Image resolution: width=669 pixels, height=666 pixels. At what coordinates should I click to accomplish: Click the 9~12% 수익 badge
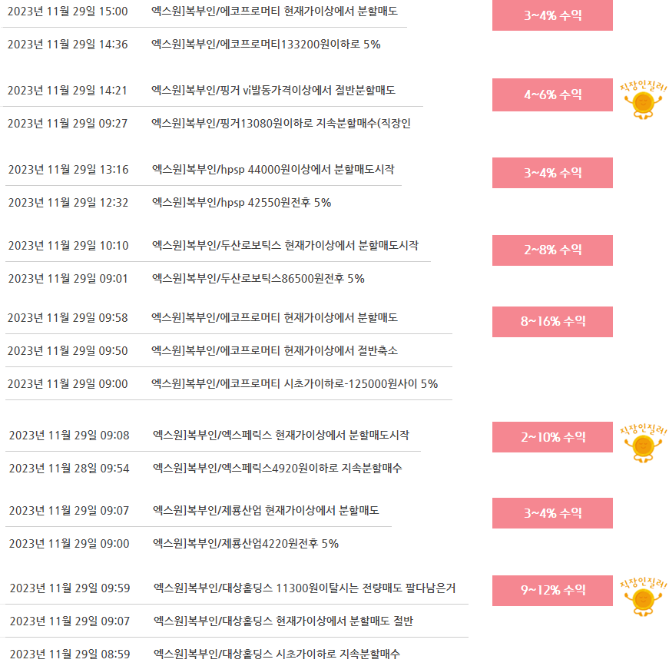pyautogui.click(x=552, y=591)
